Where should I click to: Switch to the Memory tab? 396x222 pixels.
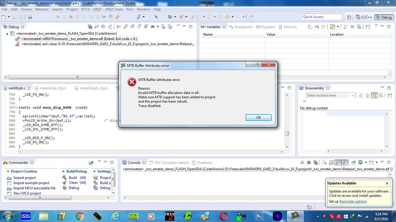pyautogui.click(x=288, y=27)
